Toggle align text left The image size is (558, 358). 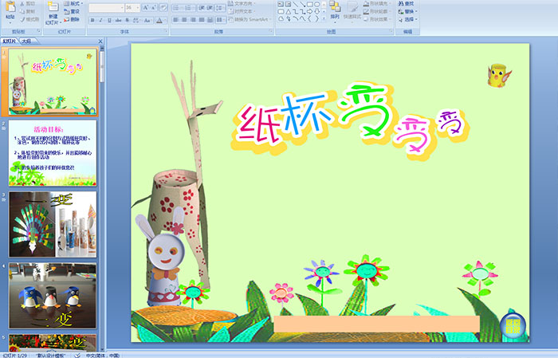point(176,20)
